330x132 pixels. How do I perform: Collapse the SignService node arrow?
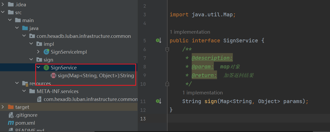coord(38,68)
